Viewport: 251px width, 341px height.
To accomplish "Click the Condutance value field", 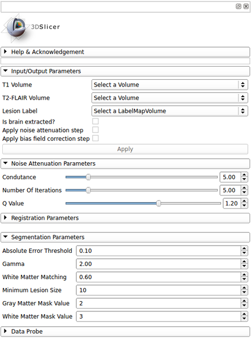I will coord(231,177).
